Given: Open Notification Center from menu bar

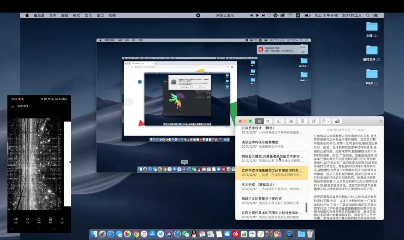Looking at the screenshot, I should click(376, 15).
